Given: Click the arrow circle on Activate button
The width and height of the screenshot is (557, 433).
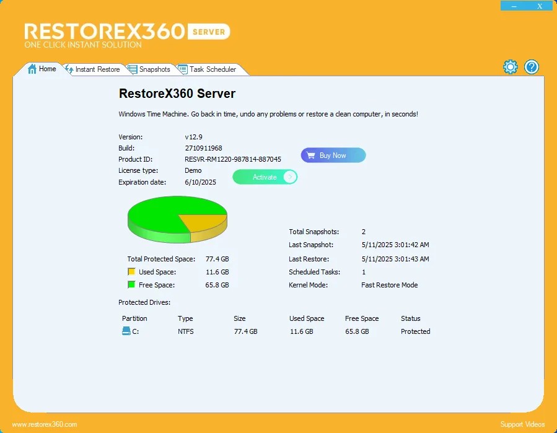Looking at the screenshot, I should (290, 177).
